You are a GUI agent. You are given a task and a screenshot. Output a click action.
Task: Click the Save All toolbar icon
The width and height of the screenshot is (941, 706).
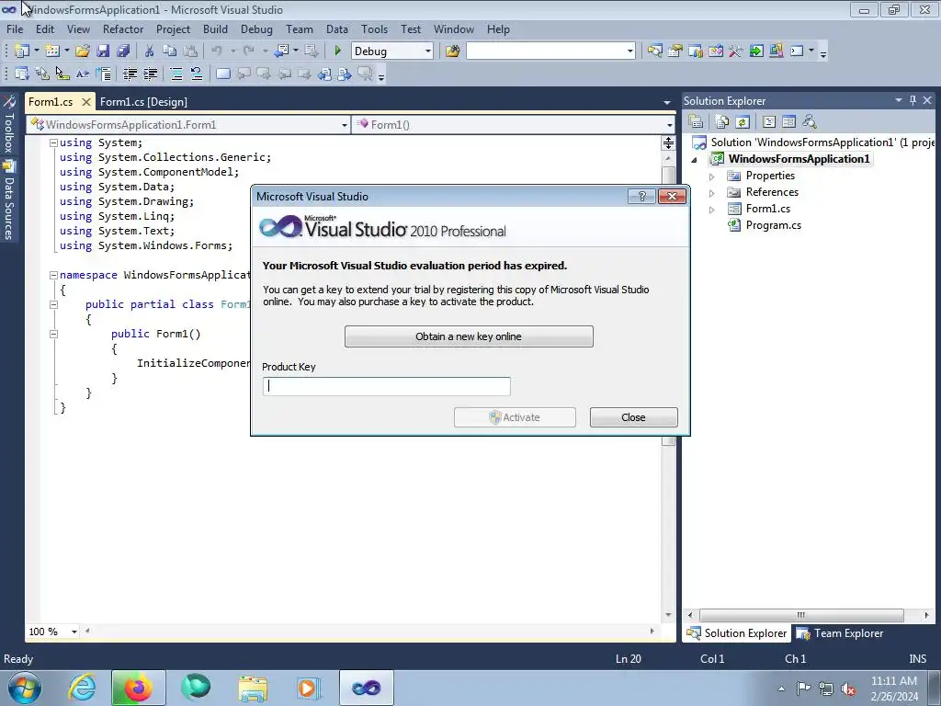123,51
